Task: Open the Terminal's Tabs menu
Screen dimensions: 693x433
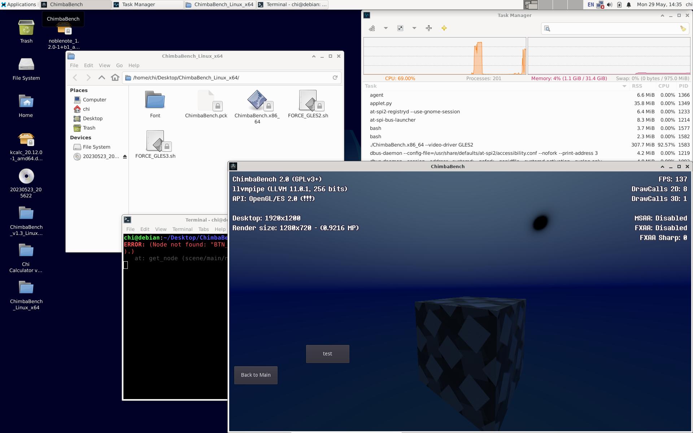Action: pyautogui.click(x=203, y=229)
